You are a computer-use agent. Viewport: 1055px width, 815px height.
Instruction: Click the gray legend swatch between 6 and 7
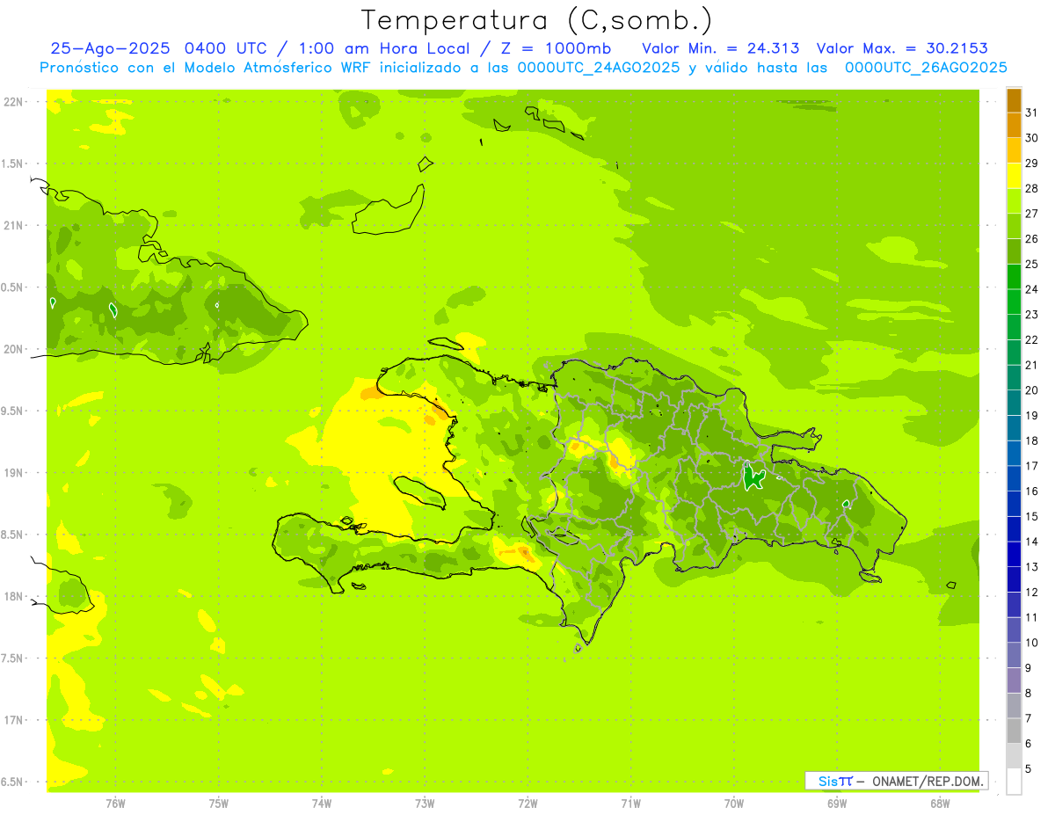coord(1014,731)
